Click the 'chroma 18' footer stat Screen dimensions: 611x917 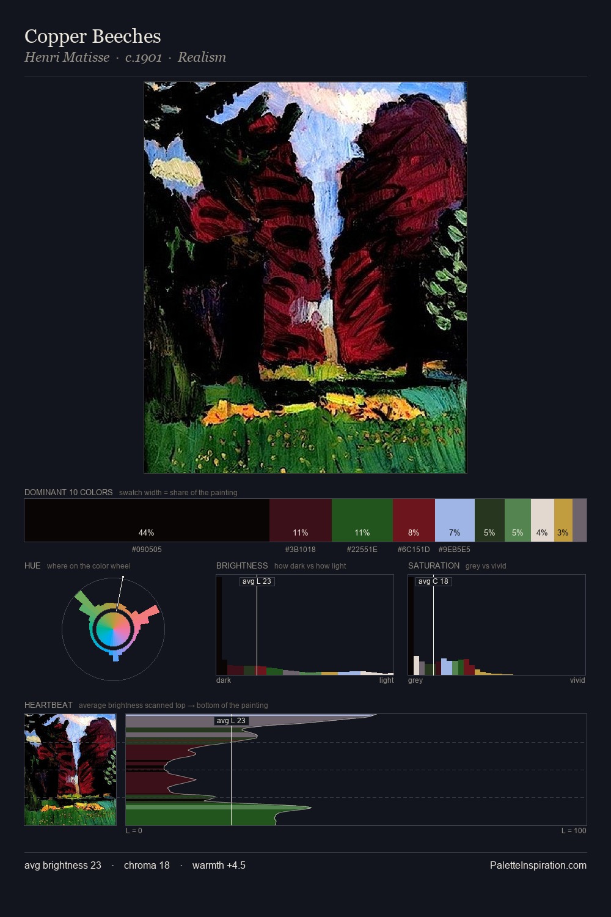(147, 865)
